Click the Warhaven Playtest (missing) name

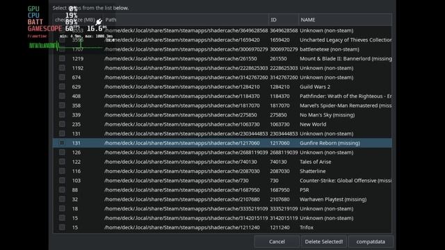[x=333, y=199]
